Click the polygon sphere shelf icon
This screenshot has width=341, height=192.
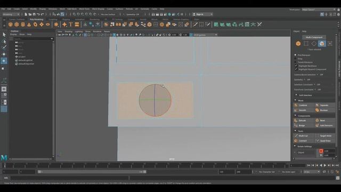click(11, 25)
